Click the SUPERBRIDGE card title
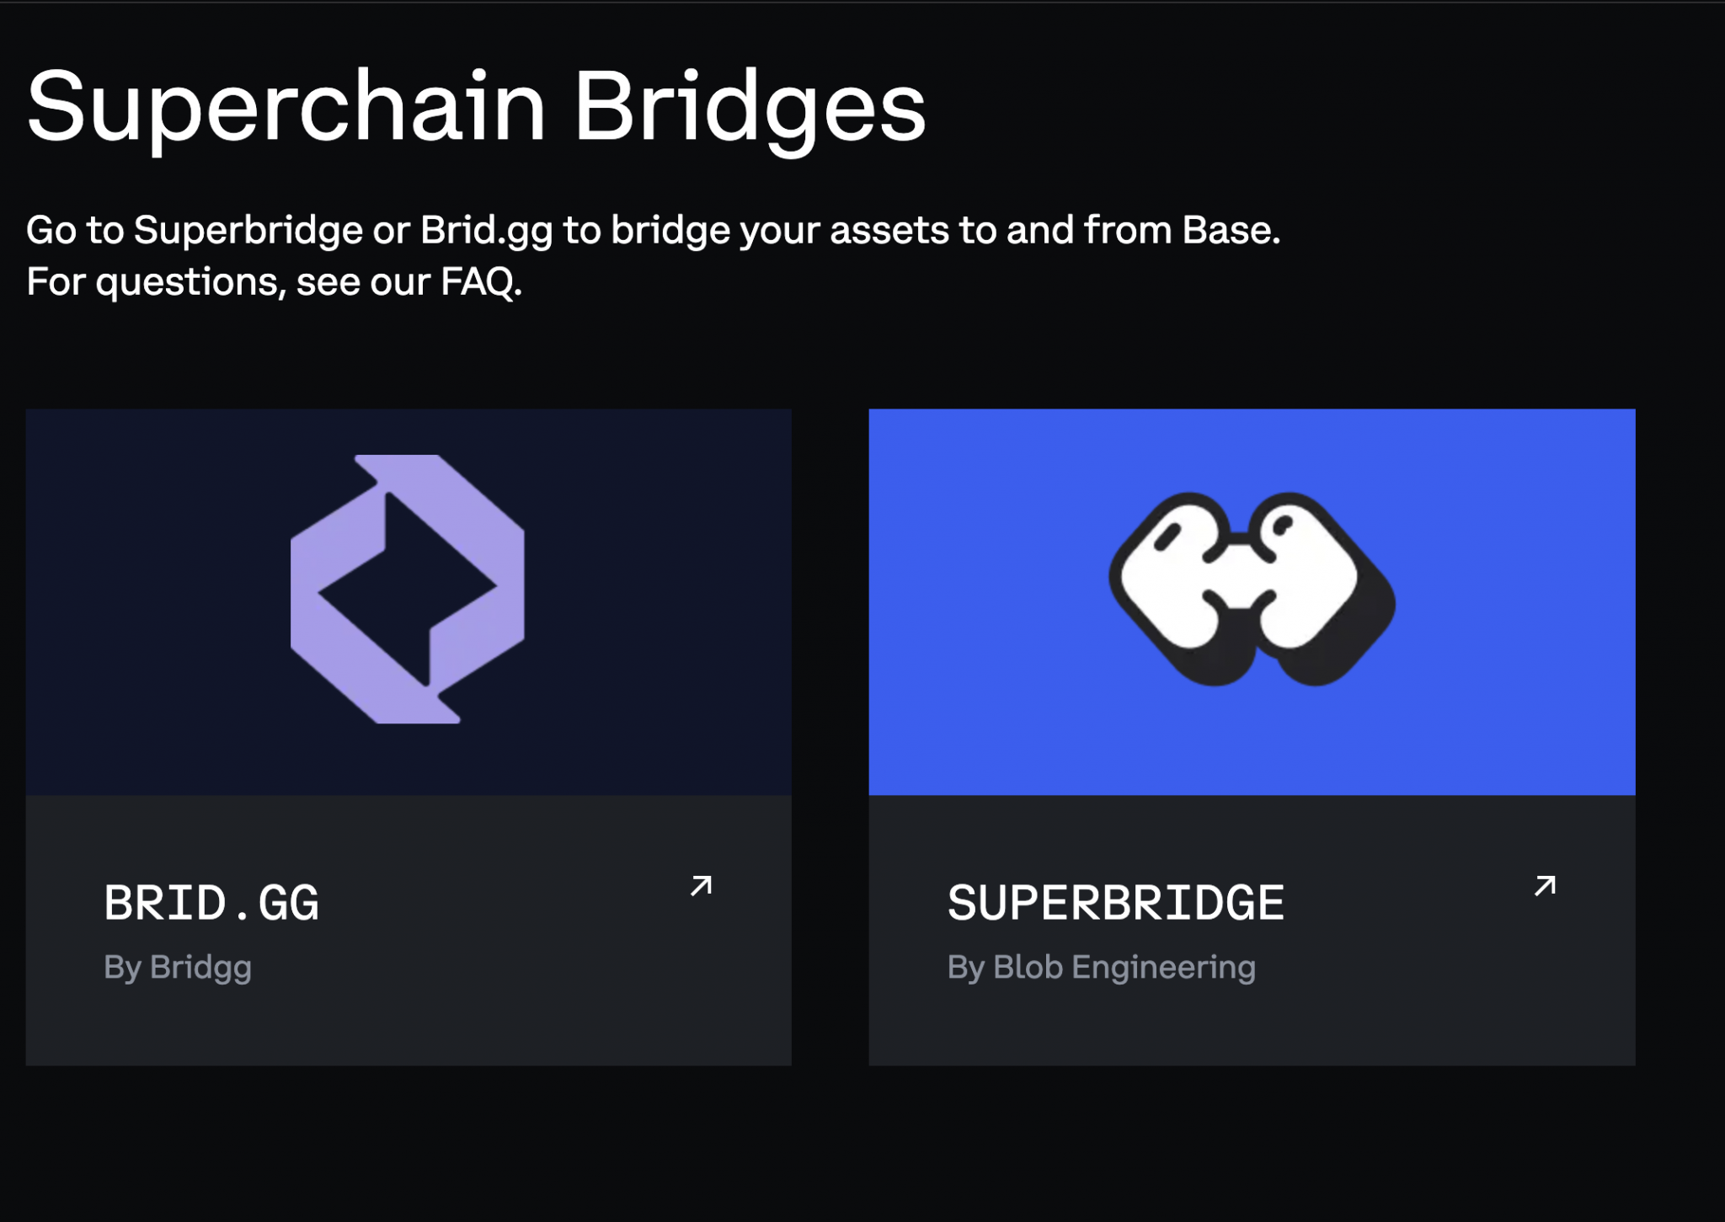The width and height of the screenshot is (1725, 1222). pyautogui.click(x=1117, y=901)
